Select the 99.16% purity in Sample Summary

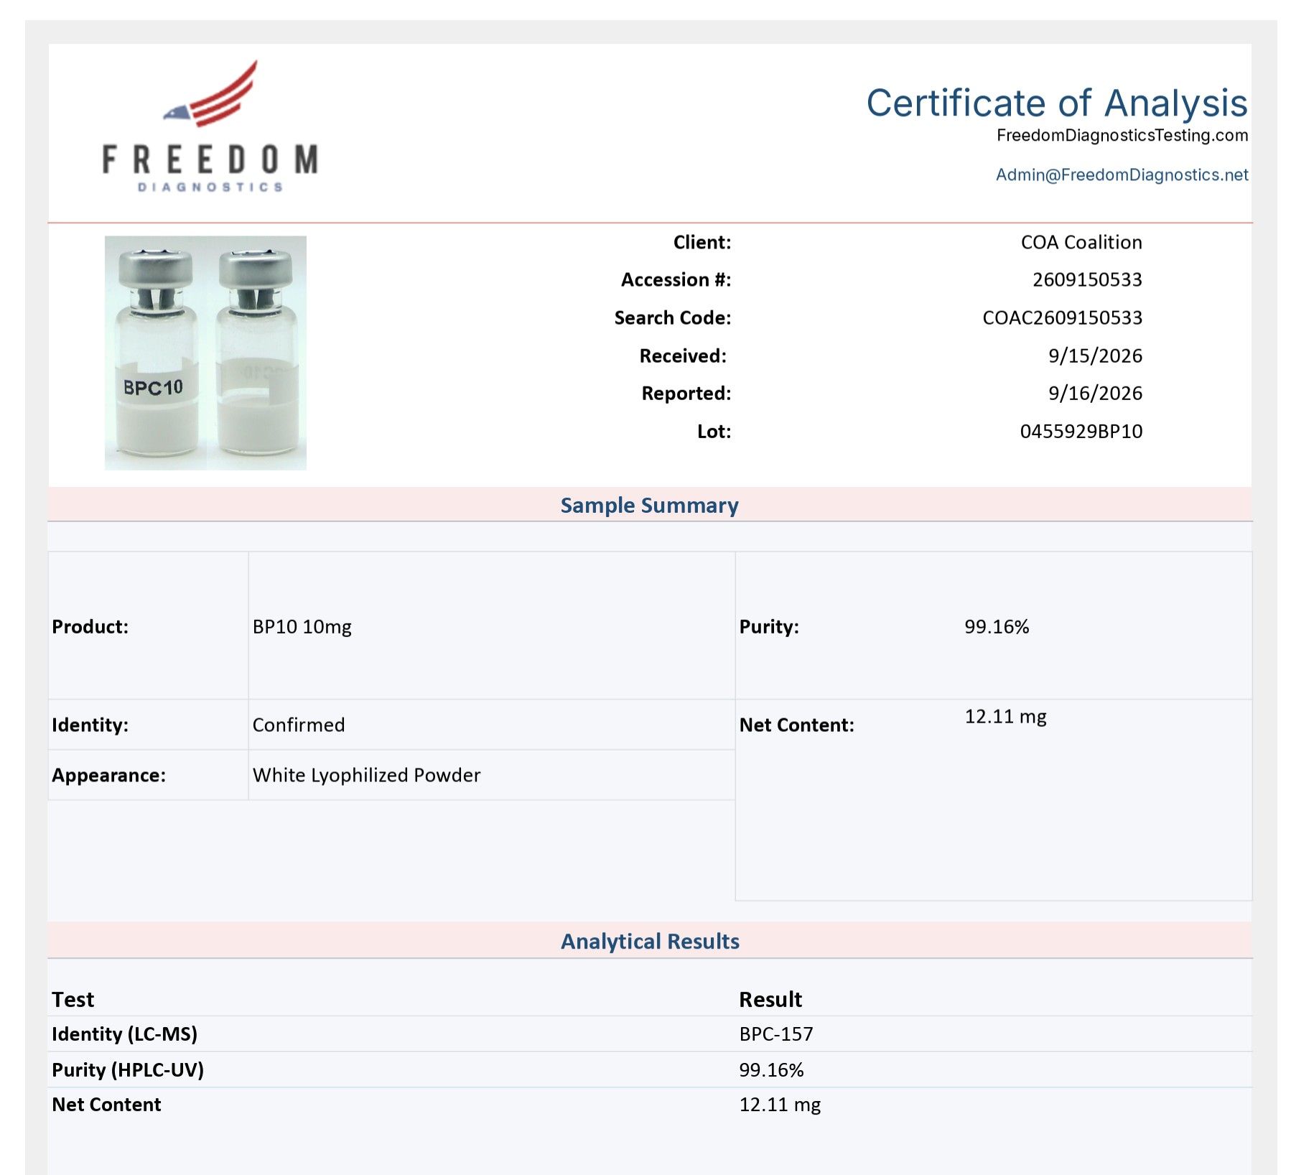click(997, 626)
